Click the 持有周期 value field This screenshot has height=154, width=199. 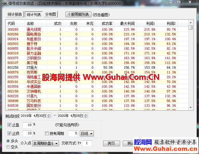[73, 133]
